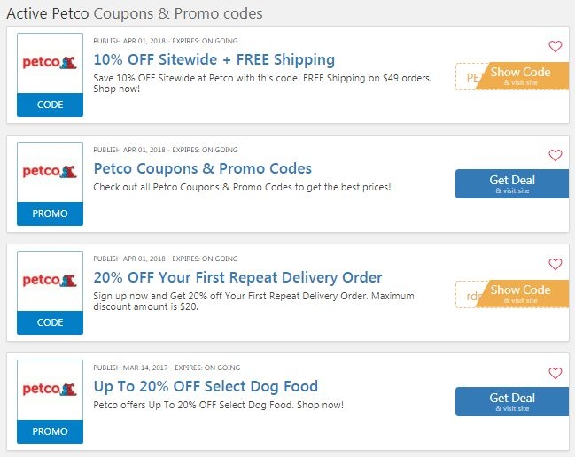Click heart icon on Petco Coupons & Promo Codes
This screenshot has width=575, height=457.
556,155
